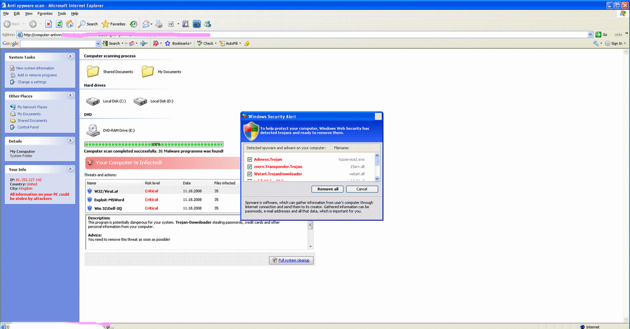Click Add or remove programs link
This screenshot has width=630, height=329.
[x=37, y=75]
